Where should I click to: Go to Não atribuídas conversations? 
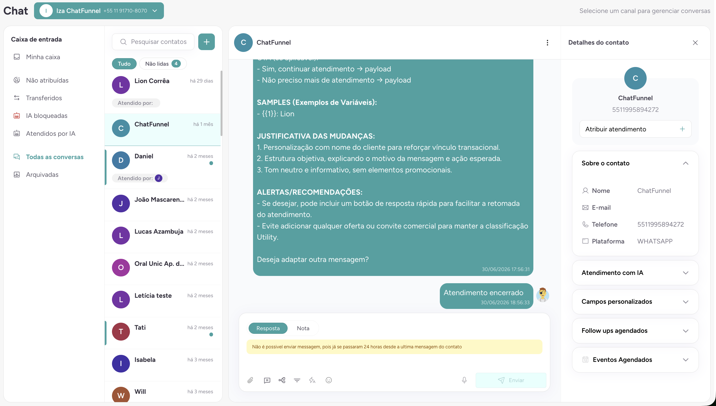47,80
